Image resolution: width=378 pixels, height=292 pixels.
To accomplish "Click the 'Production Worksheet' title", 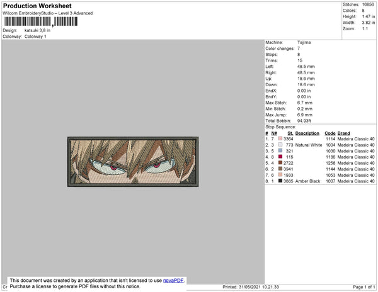I will (x=37, y=6).
